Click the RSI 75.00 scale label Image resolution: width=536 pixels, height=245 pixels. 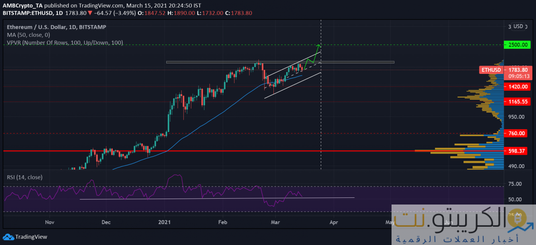click(515, 184)
